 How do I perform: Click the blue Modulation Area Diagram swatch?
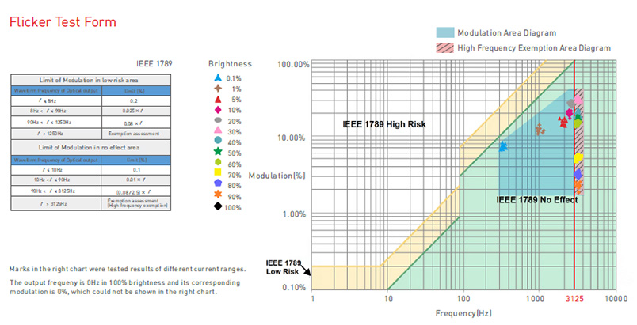point(444,32)
